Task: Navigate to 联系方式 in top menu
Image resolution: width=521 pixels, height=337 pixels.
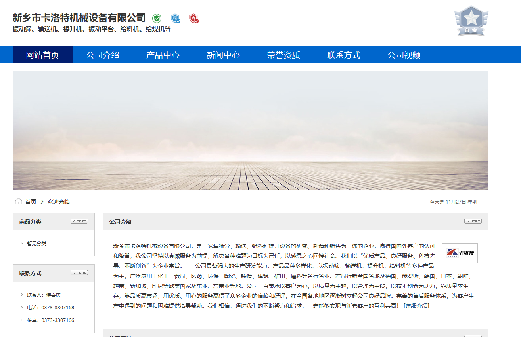Action: (x=344, y=55)
